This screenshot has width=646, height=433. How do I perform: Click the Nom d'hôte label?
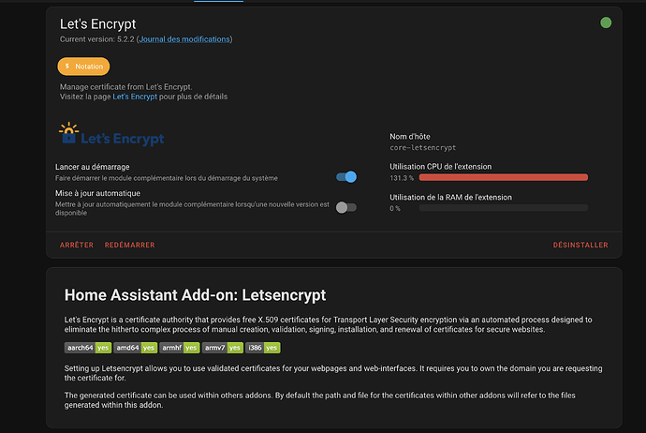point(410,137)
